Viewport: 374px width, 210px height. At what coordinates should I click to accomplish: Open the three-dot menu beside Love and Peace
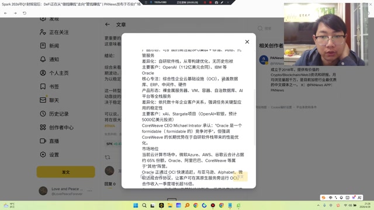(x=89, y=191)
